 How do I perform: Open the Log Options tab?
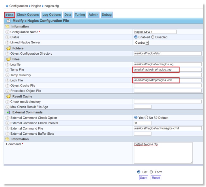[x=52, y=15]
